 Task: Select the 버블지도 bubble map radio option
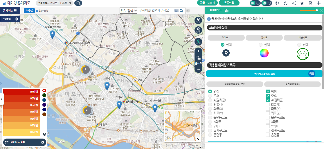299,45
